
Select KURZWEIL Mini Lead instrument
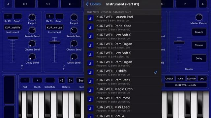123,108
